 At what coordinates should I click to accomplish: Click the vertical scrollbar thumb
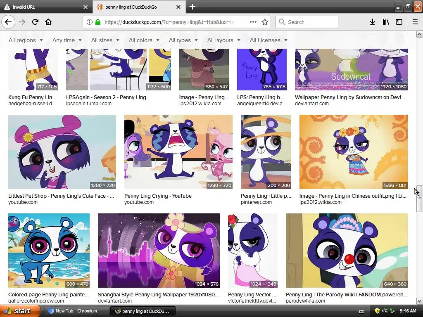(x=420, y=199)
